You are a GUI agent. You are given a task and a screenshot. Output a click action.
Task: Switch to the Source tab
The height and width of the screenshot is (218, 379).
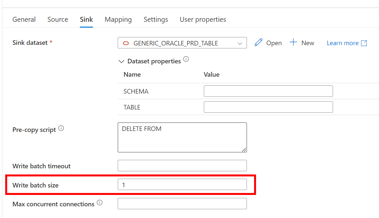click(58, 19)
